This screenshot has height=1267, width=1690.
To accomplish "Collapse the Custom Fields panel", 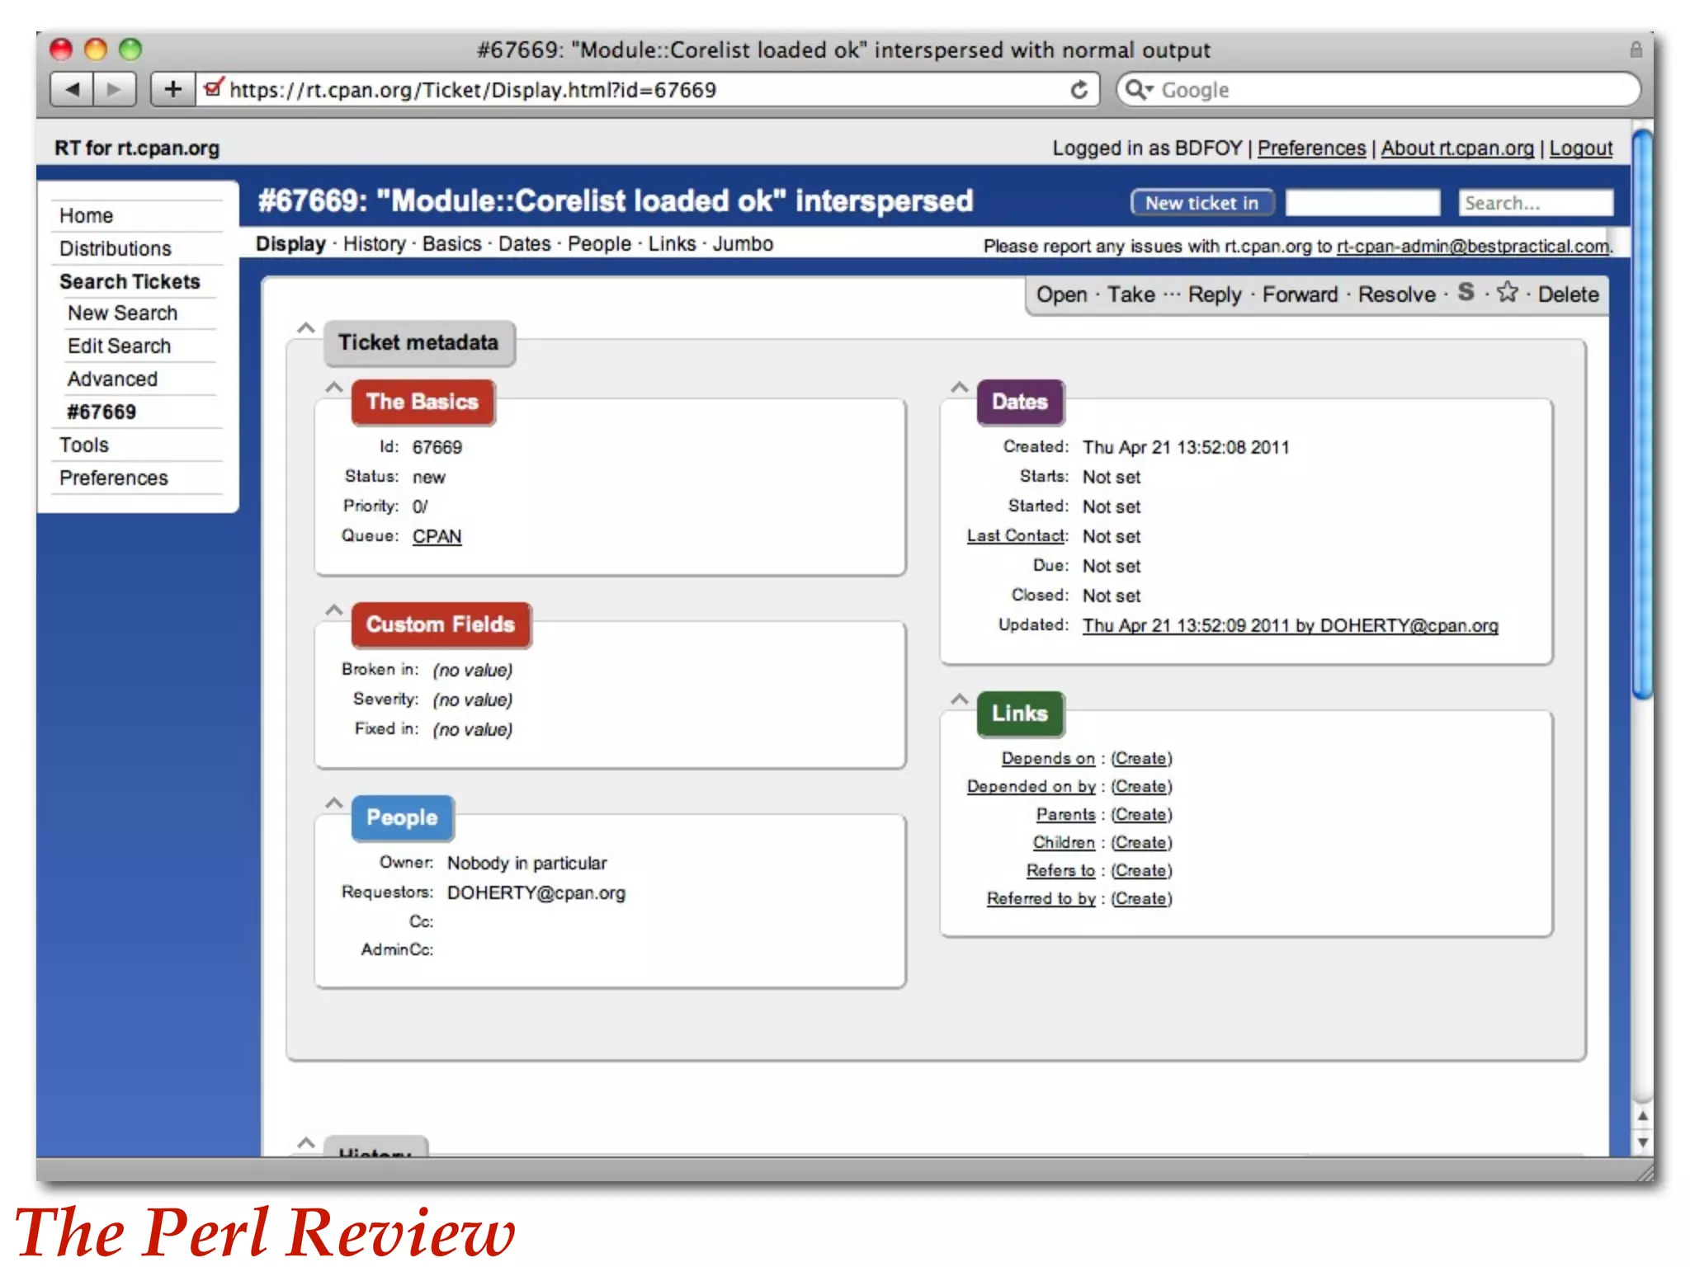I will click(x=333, y=610).
